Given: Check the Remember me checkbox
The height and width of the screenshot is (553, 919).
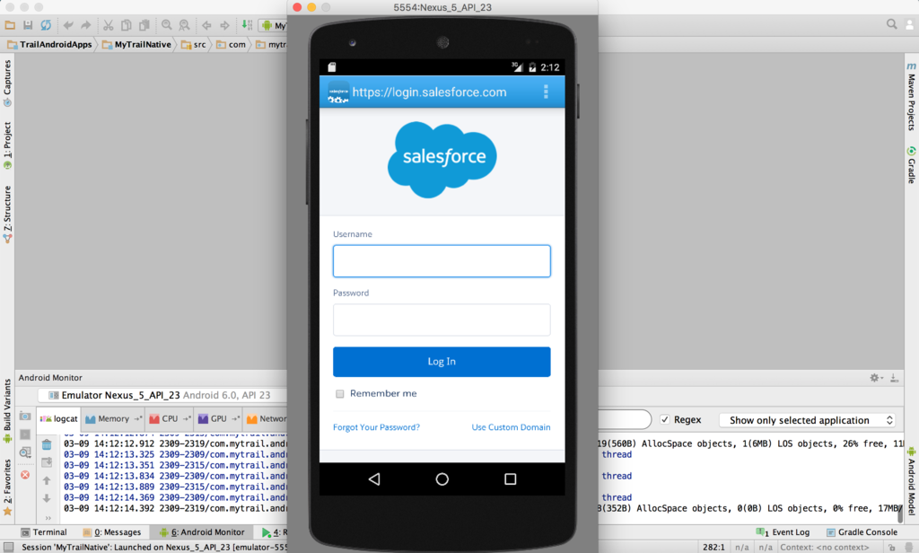Looking at the screenshot, I should click(x=339, y=393).
